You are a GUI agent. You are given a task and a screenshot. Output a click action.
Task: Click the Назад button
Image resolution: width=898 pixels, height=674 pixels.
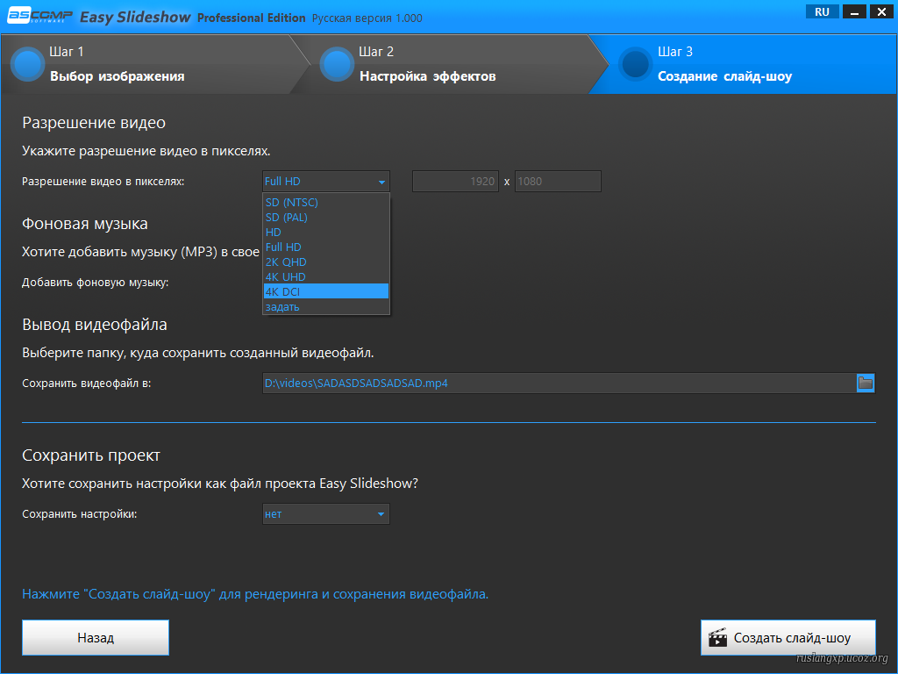(x=96, y=637)
